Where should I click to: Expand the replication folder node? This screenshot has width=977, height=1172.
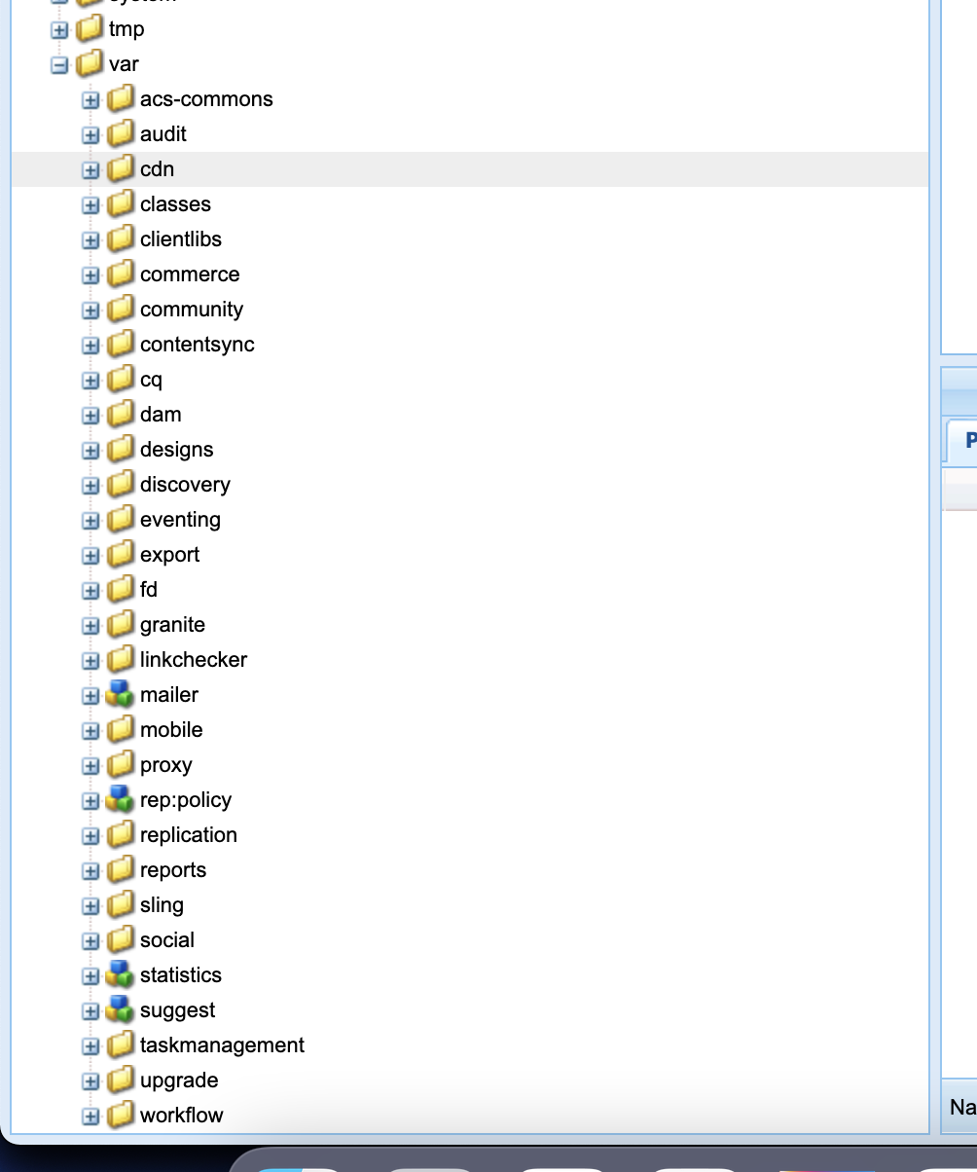pos(90,836)
